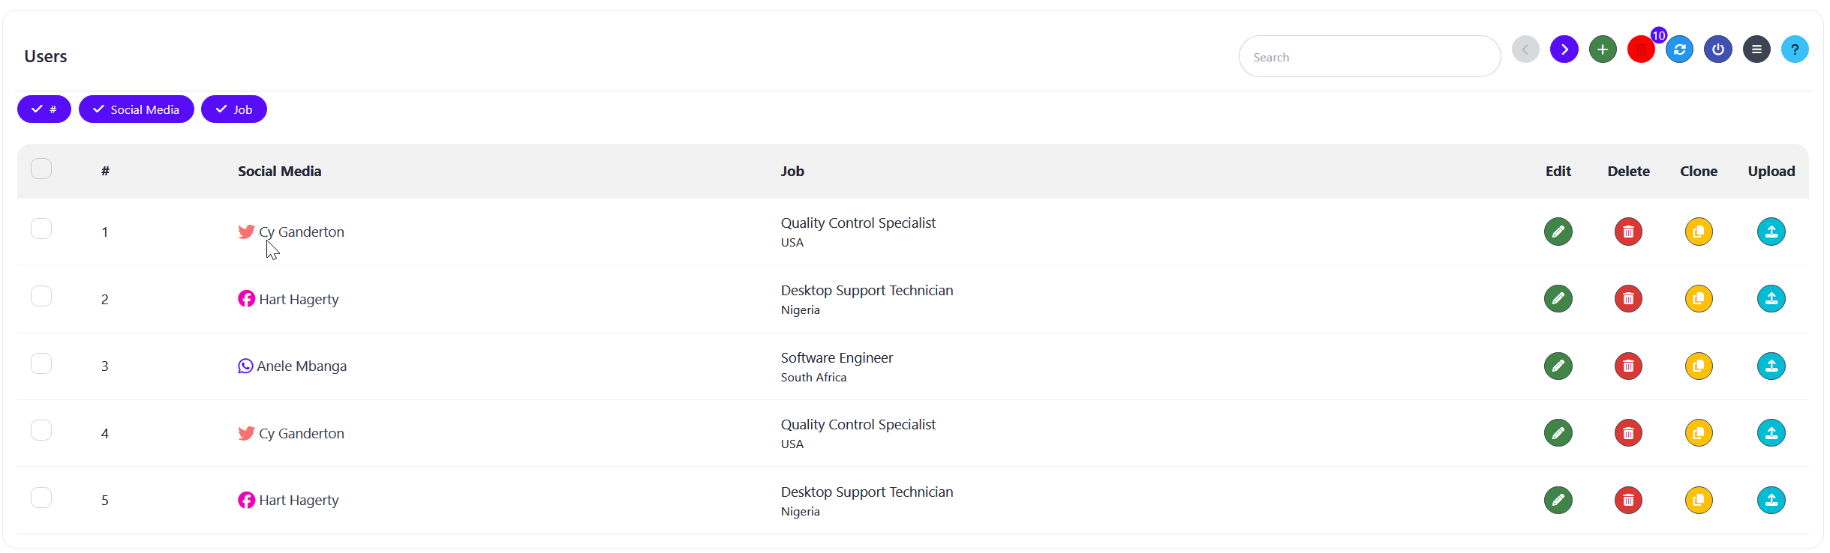Go to next page with right chevron
The height and width of the screenshot is (553, 1830).
click(x=1564, y=49)
